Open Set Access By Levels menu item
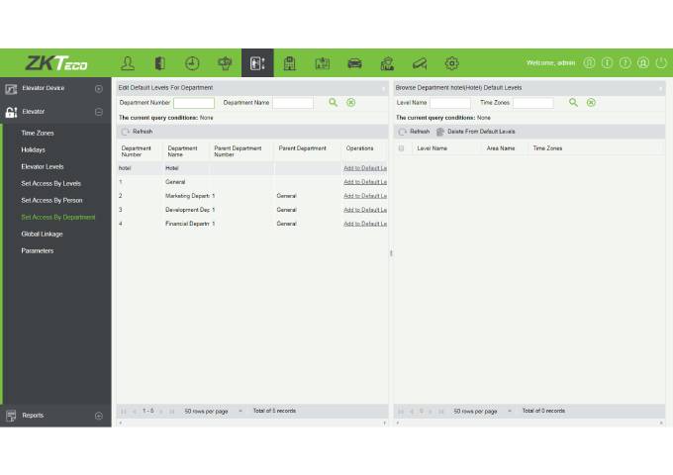 point(50,183)
